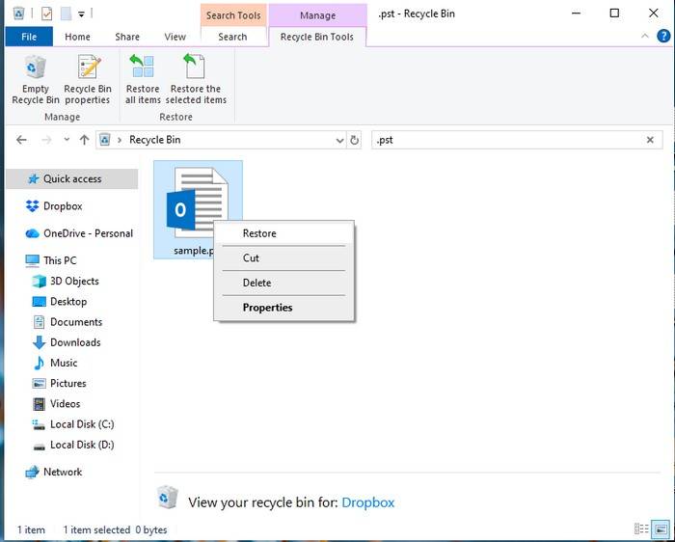Select the sample.pst file thumbnail
The width and height of the screenshot is (675, 542).
click(198, 209)
